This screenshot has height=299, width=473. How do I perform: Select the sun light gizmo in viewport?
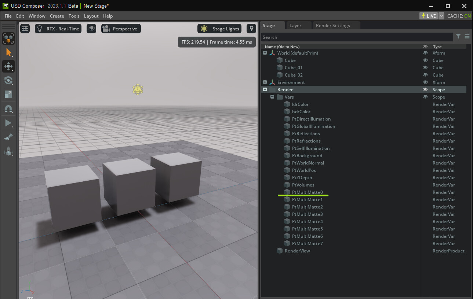pyautogui.click(x=138, y=89)
